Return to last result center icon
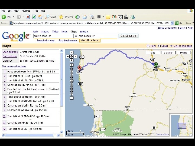Image resolution: width=195 pixels, height=146 pixels. (x=71, y=56)
